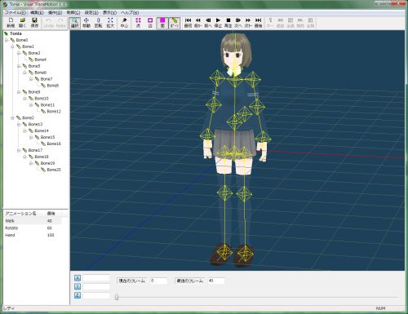Collapse the Bone17 tree node
The width and height of the screenshot is (408, 314).
[19, 150]
